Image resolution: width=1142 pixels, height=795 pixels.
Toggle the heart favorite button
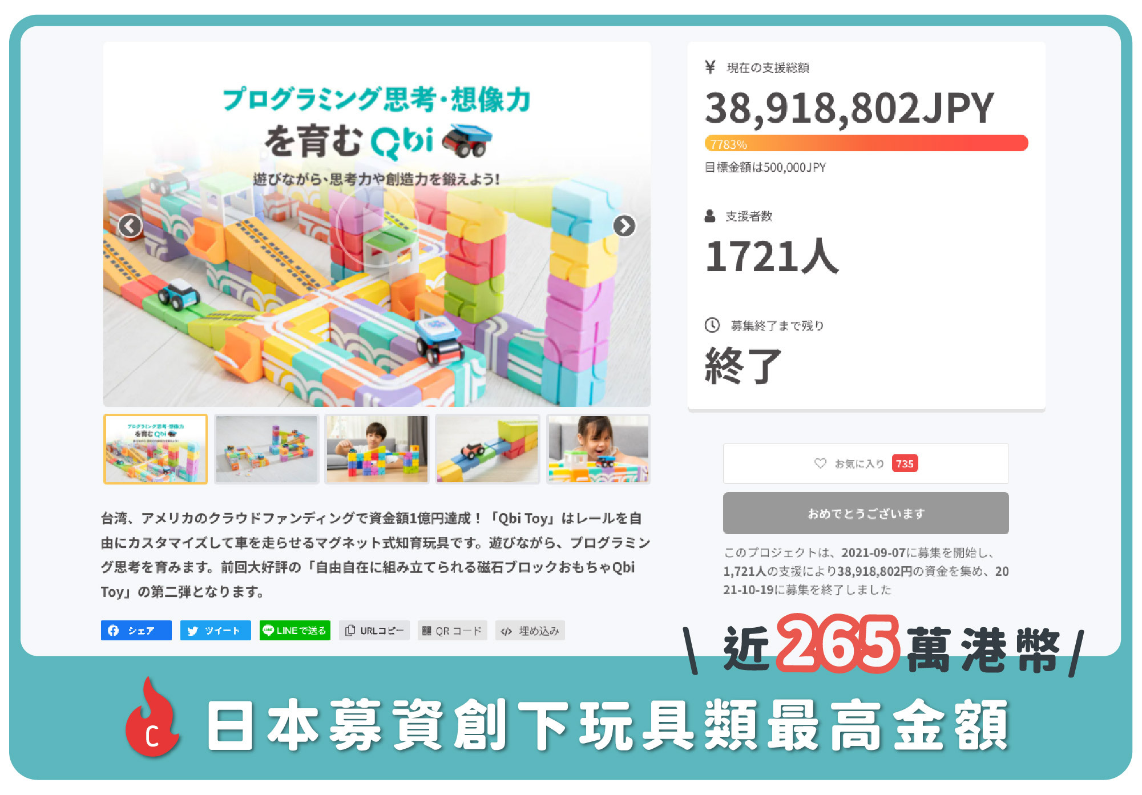coord(866,463)
